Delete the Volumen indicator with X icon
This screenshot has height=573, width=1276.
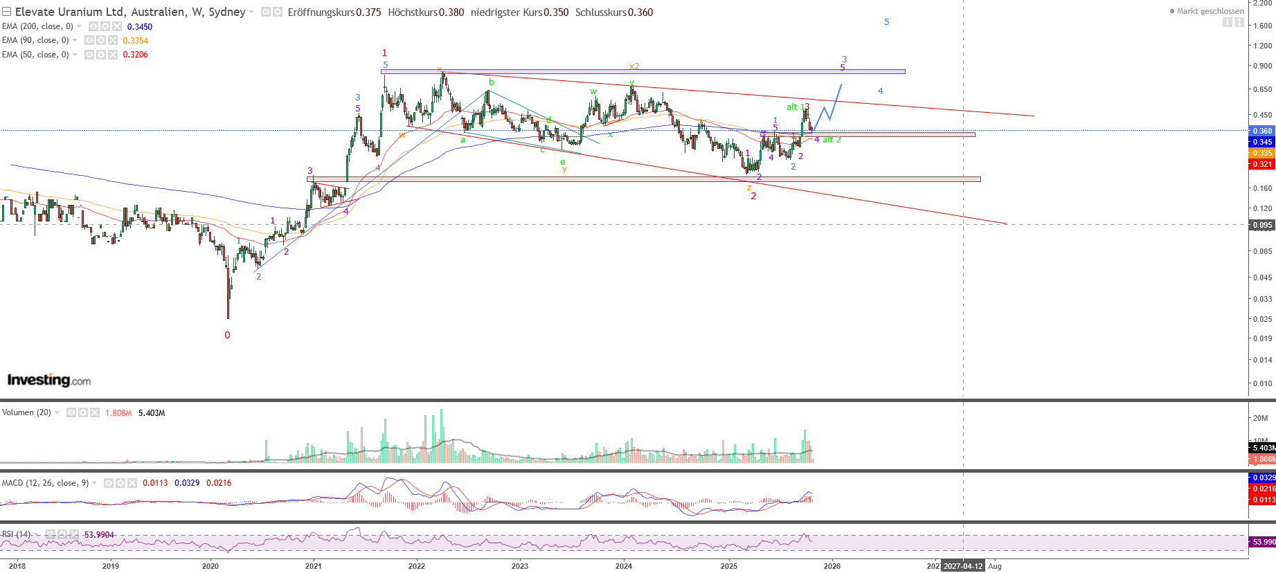(95, 412)
